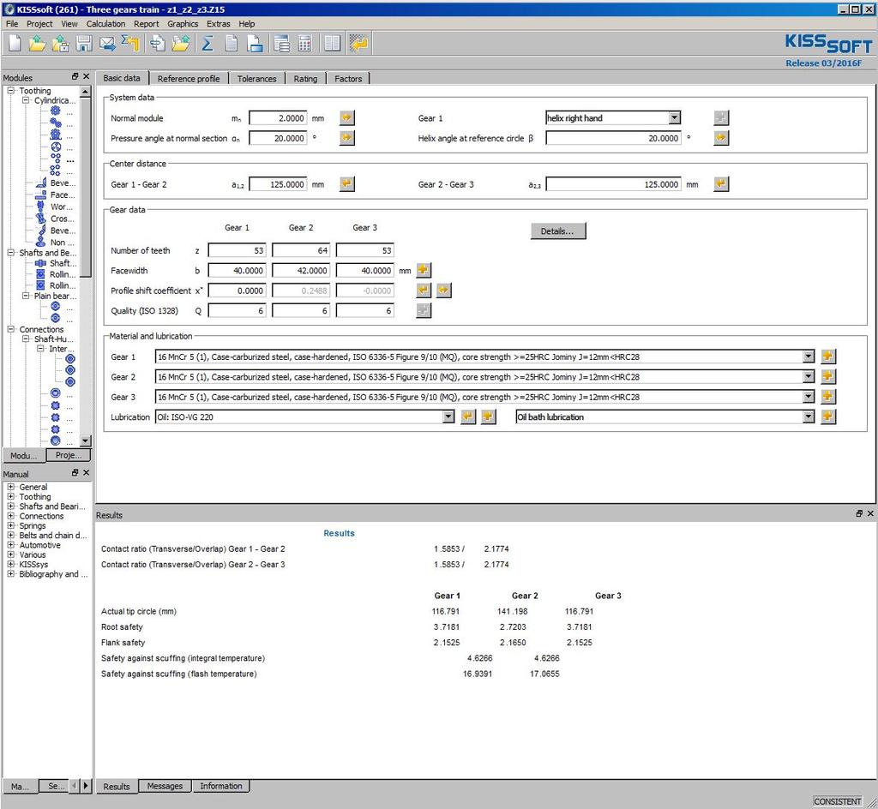Image resolution: width=878 pixels, height=809 pixels.
Task: Collapse the Shaft-Hub tree node
Action: pyautogui.click(x=26, y=339)
